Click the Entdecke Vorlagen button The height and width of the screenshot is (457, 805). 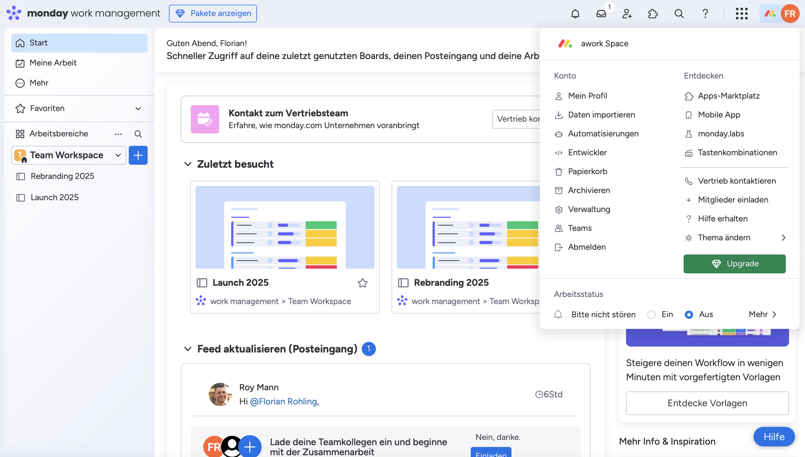[x=707, y=403]
